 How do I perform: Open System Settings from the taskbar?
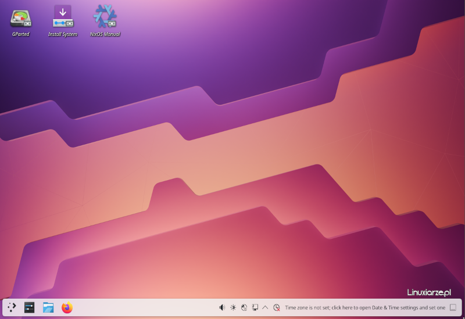[30, 307]
